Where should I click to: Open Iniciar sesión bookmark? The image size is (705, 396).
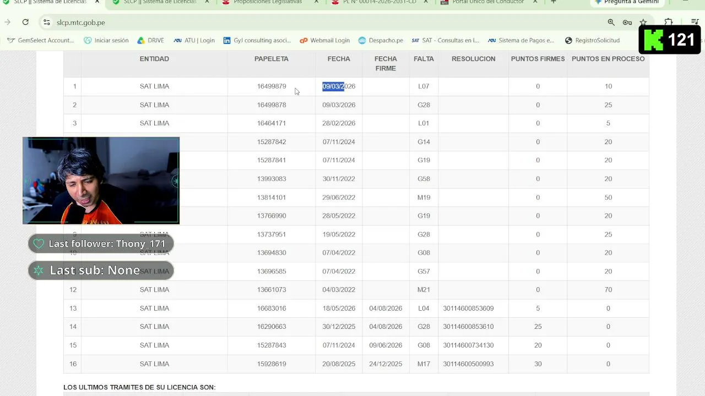tap(106, 40)
